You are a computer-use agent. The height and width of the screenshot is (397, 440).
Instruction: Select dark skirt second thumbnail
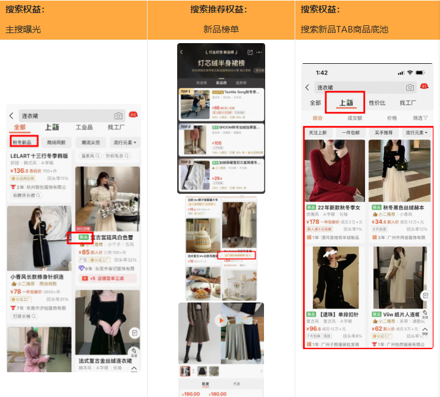tap(203, 371)
